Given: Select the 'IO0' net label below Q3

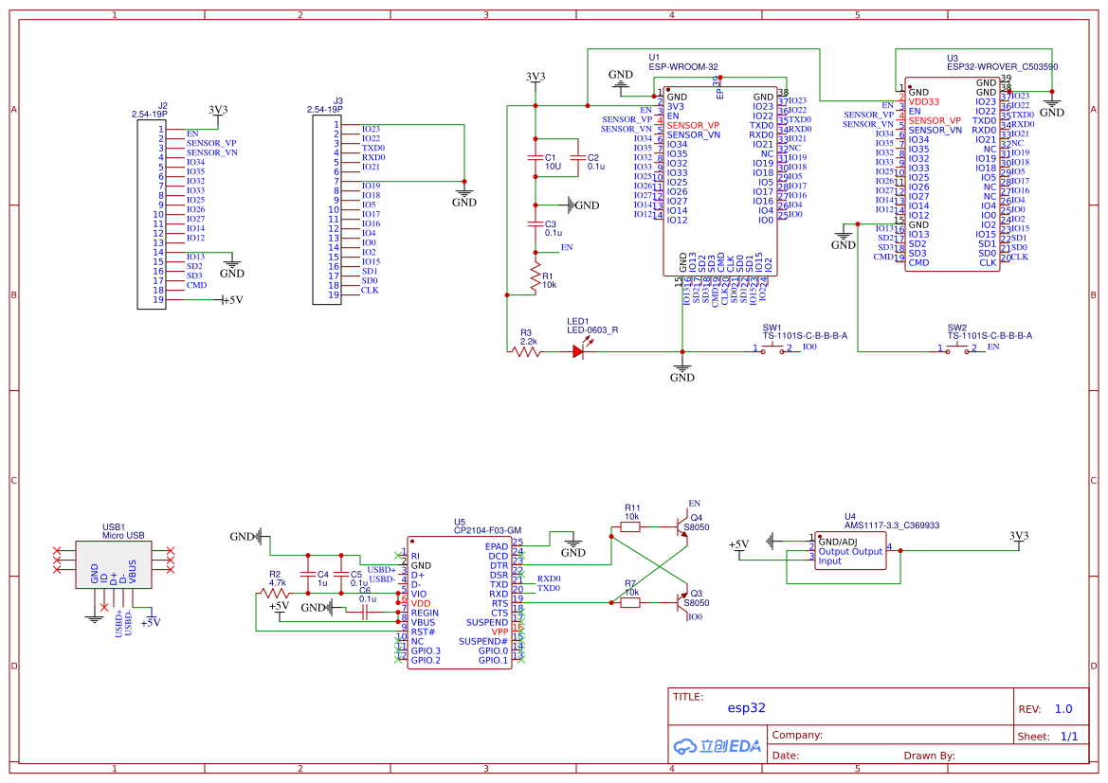Looking at the screenshot, I should coord(696,617).
